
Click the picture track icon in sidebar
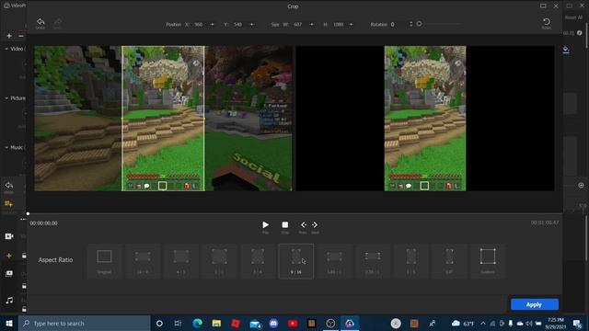[x=9, y=273]
